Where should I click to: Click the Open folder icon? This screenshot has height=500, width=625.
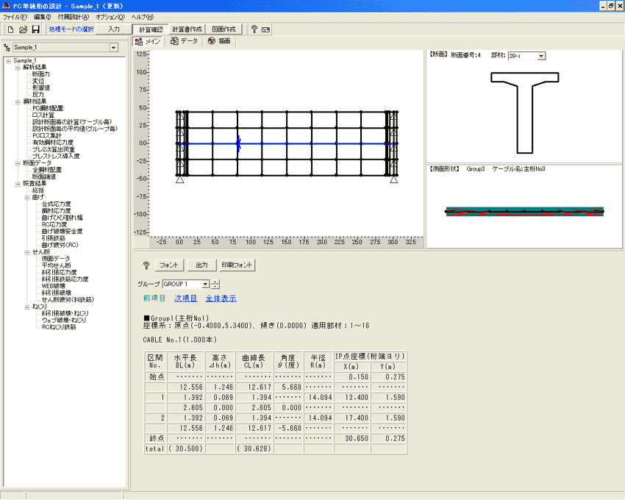pyautogui.click(x=23, y=29)
